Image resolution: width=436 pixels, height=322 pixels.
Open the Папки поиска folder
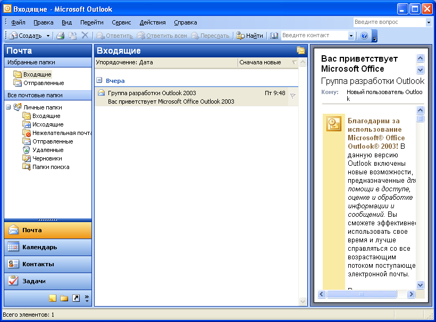point(46,167)
